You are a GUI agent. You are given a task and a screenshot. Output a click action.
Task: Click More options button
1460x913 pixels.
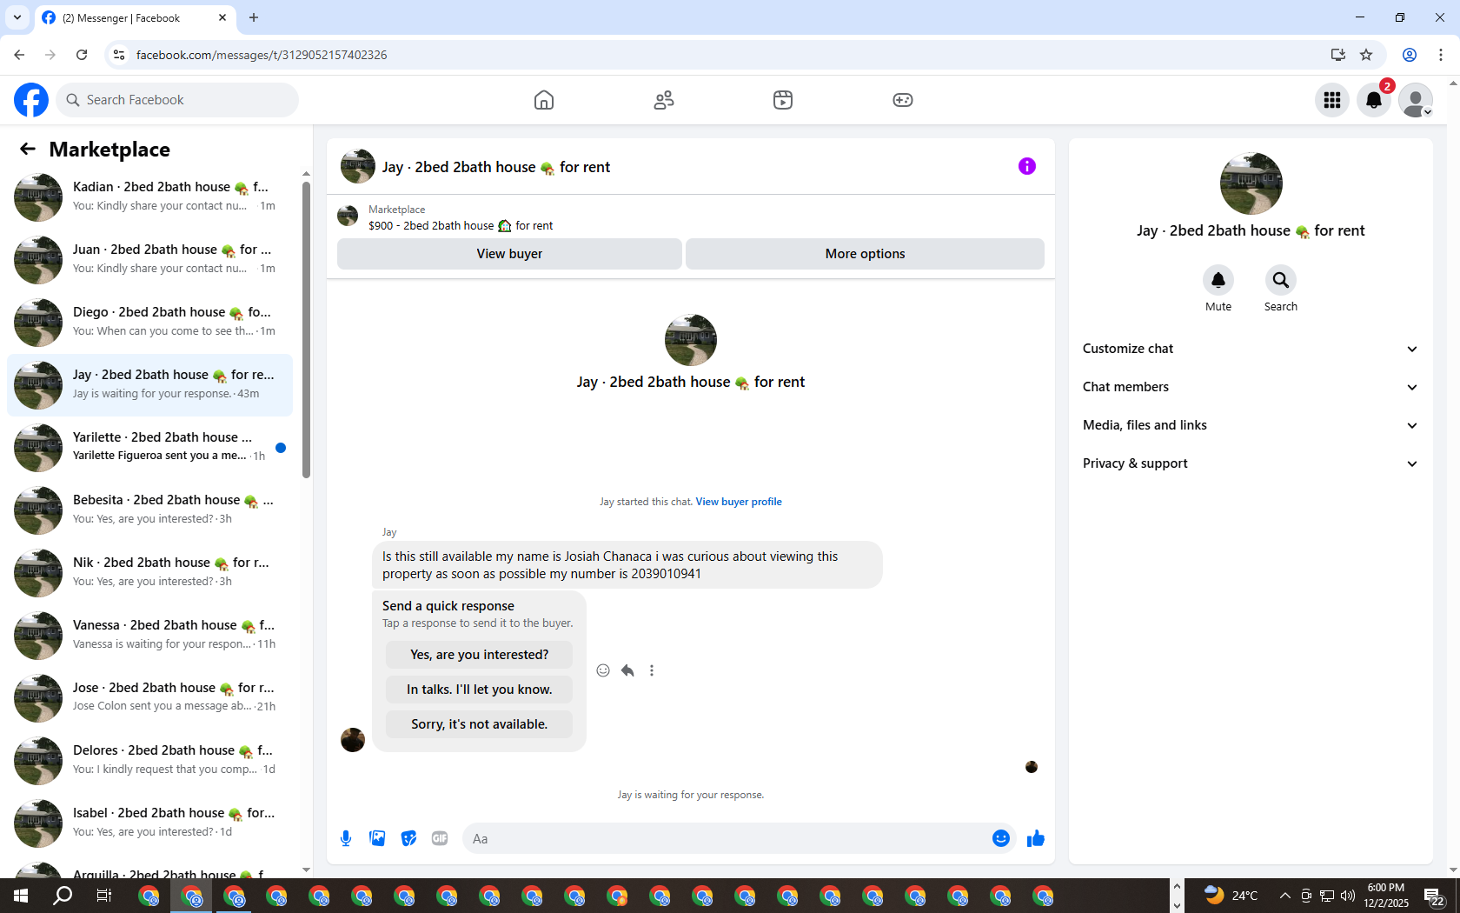pyautogui.click(x=865, y=254)
